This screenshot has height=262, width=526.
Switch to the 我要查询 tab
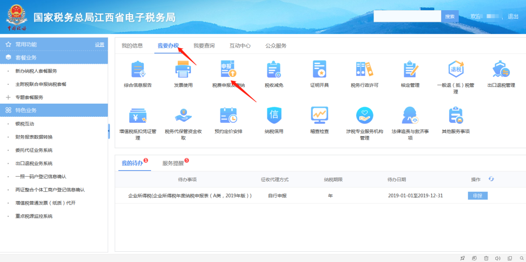204,46
